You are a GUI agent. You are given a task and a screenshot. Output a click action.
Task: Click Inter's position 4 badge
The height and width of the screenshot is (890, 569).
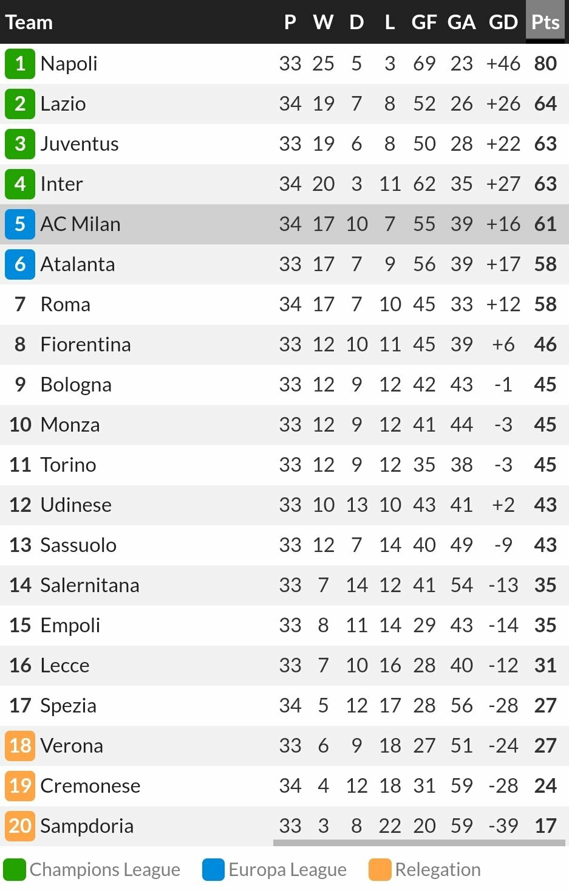(x=20, y=184)
